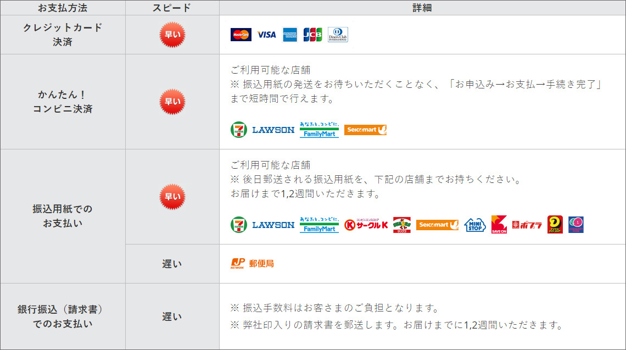Click the red 早い badge for 振込用紙
This screenshot has height=350, width=626.
(x=172, y=197)
